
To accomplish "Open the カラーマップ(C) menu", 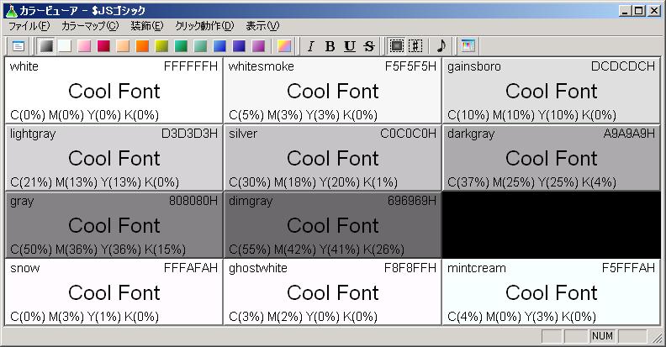I will click(90, 26).
